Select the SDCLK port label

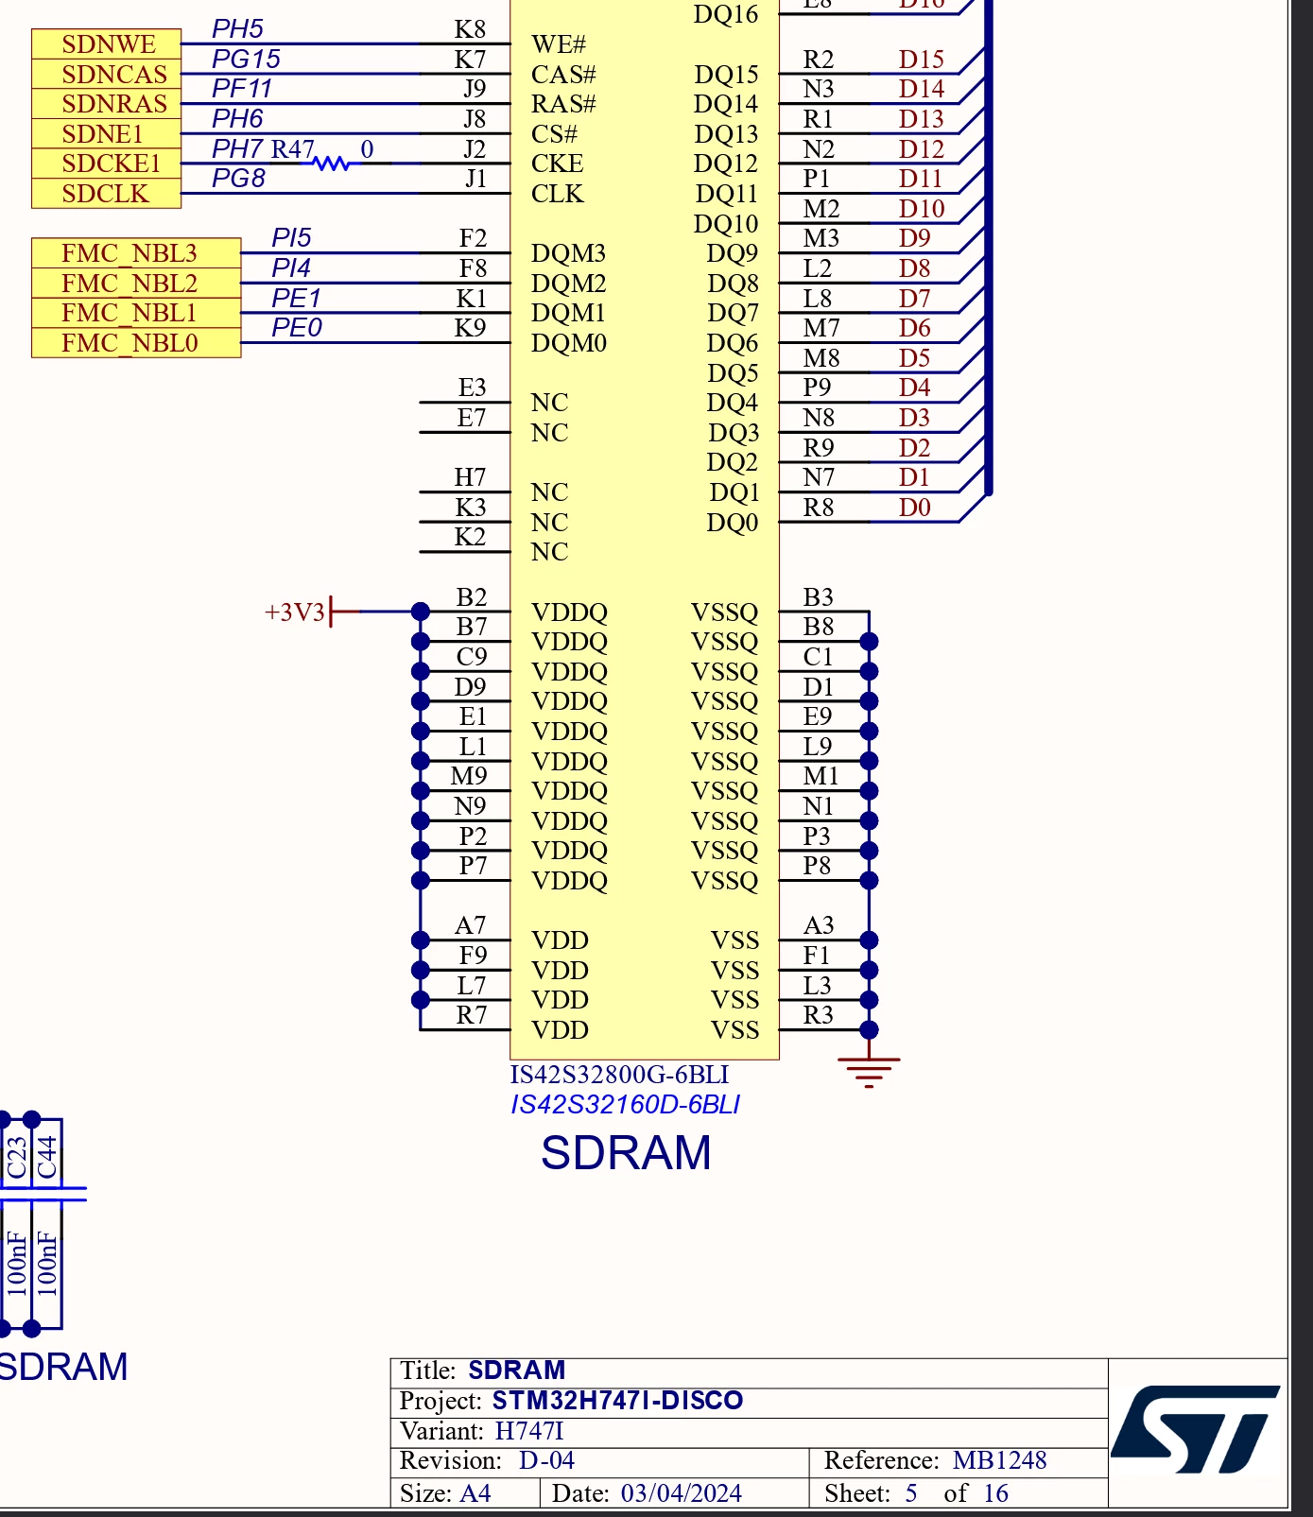(x=107, y=194)
